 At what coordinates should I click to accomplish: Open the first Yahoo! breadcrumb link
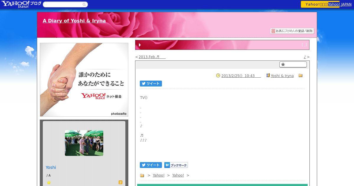[159, 175]
